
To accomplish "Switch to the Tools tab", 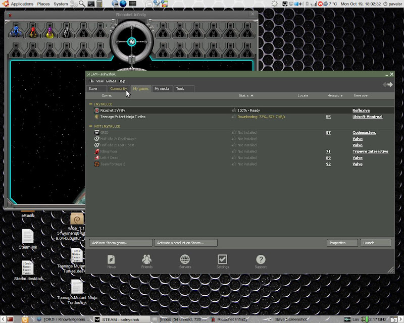I will [184, 89].
